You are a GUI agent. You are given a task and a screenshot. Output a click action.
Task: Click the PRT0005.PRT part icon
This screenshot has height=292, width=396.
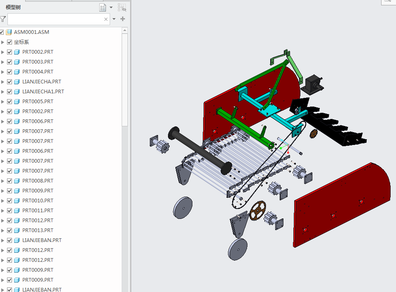point(17,102)
